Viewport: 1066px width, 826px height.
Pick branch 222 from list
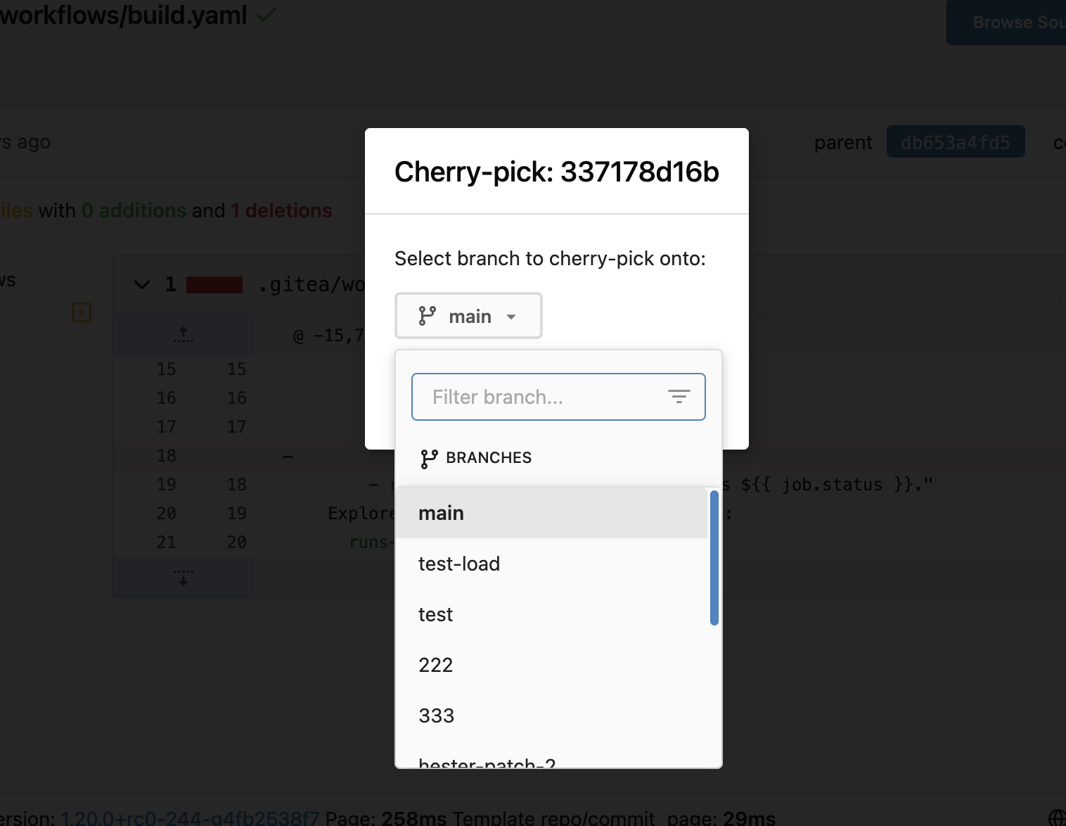(x=552, y=665)
